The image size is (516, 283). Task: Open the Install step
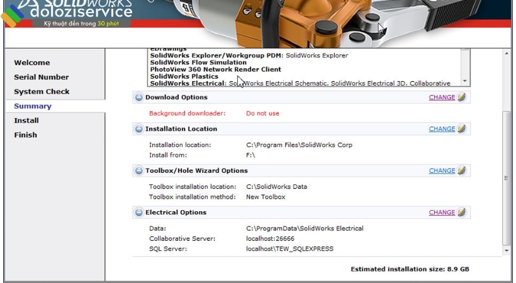pos(26,121)
